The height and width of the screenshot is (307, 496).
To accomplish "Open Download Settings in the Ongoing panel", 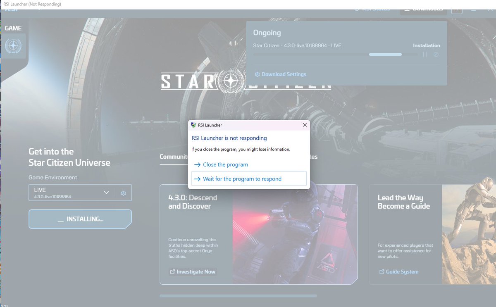I will (280, 74).
